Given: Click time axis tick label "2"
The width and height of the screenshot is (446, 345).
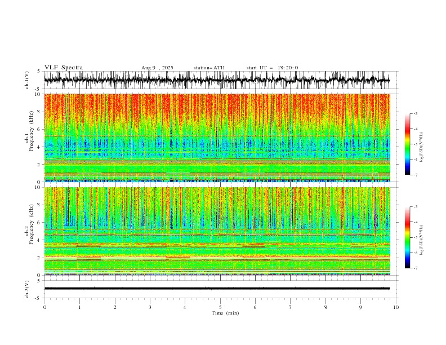Looking at the screenshot, I should (x=115, y=307).
